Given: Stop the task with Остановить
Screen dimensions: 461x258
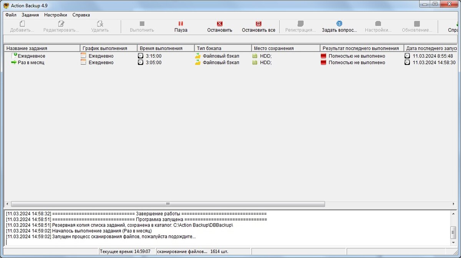Looking at the screenshot, I should click(220, 27).
